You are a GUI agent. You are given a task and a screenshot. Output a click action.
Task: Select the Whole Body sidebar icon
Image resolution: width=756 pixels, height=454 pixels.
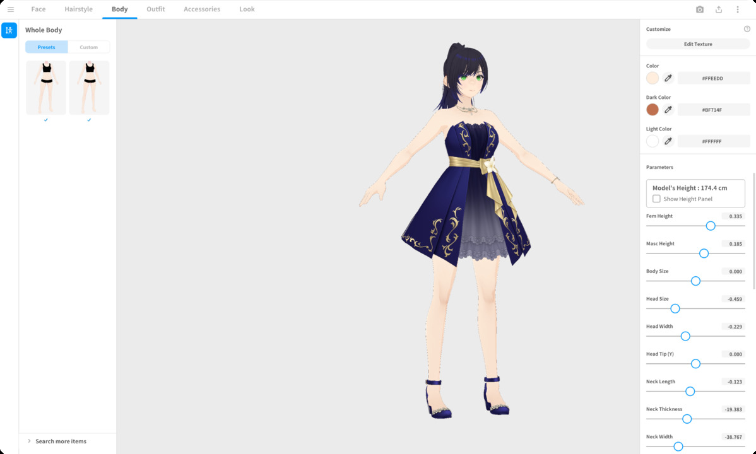click(x=9, y=30)
